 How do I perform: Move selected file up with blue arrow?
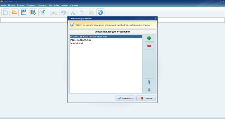pos(149,82)
